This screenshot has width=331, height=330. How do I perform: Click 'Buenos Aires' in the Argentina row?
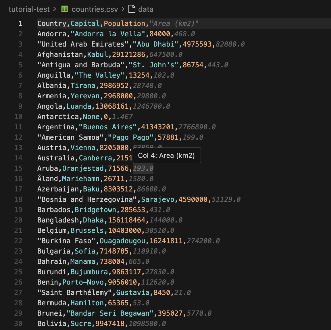click(108, 127)
